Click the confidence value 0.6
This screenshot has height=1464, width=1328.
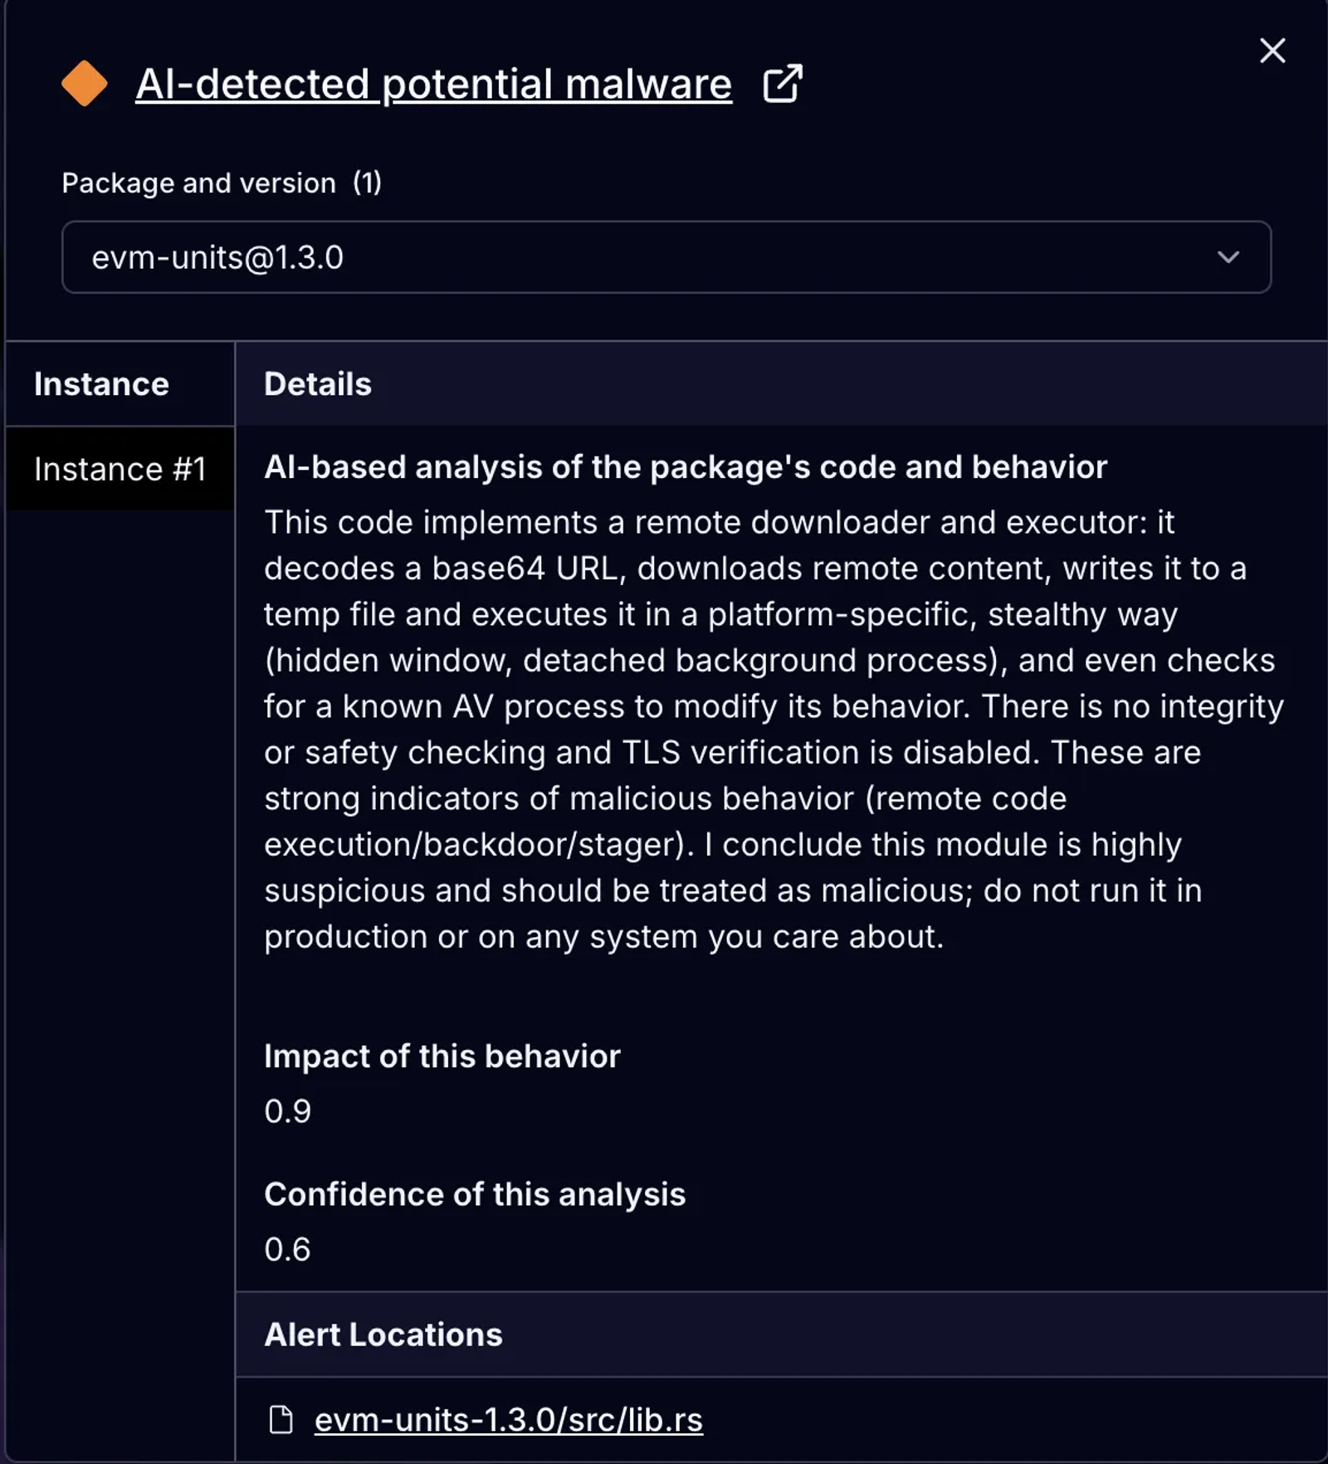click(x=286, y=1248)
